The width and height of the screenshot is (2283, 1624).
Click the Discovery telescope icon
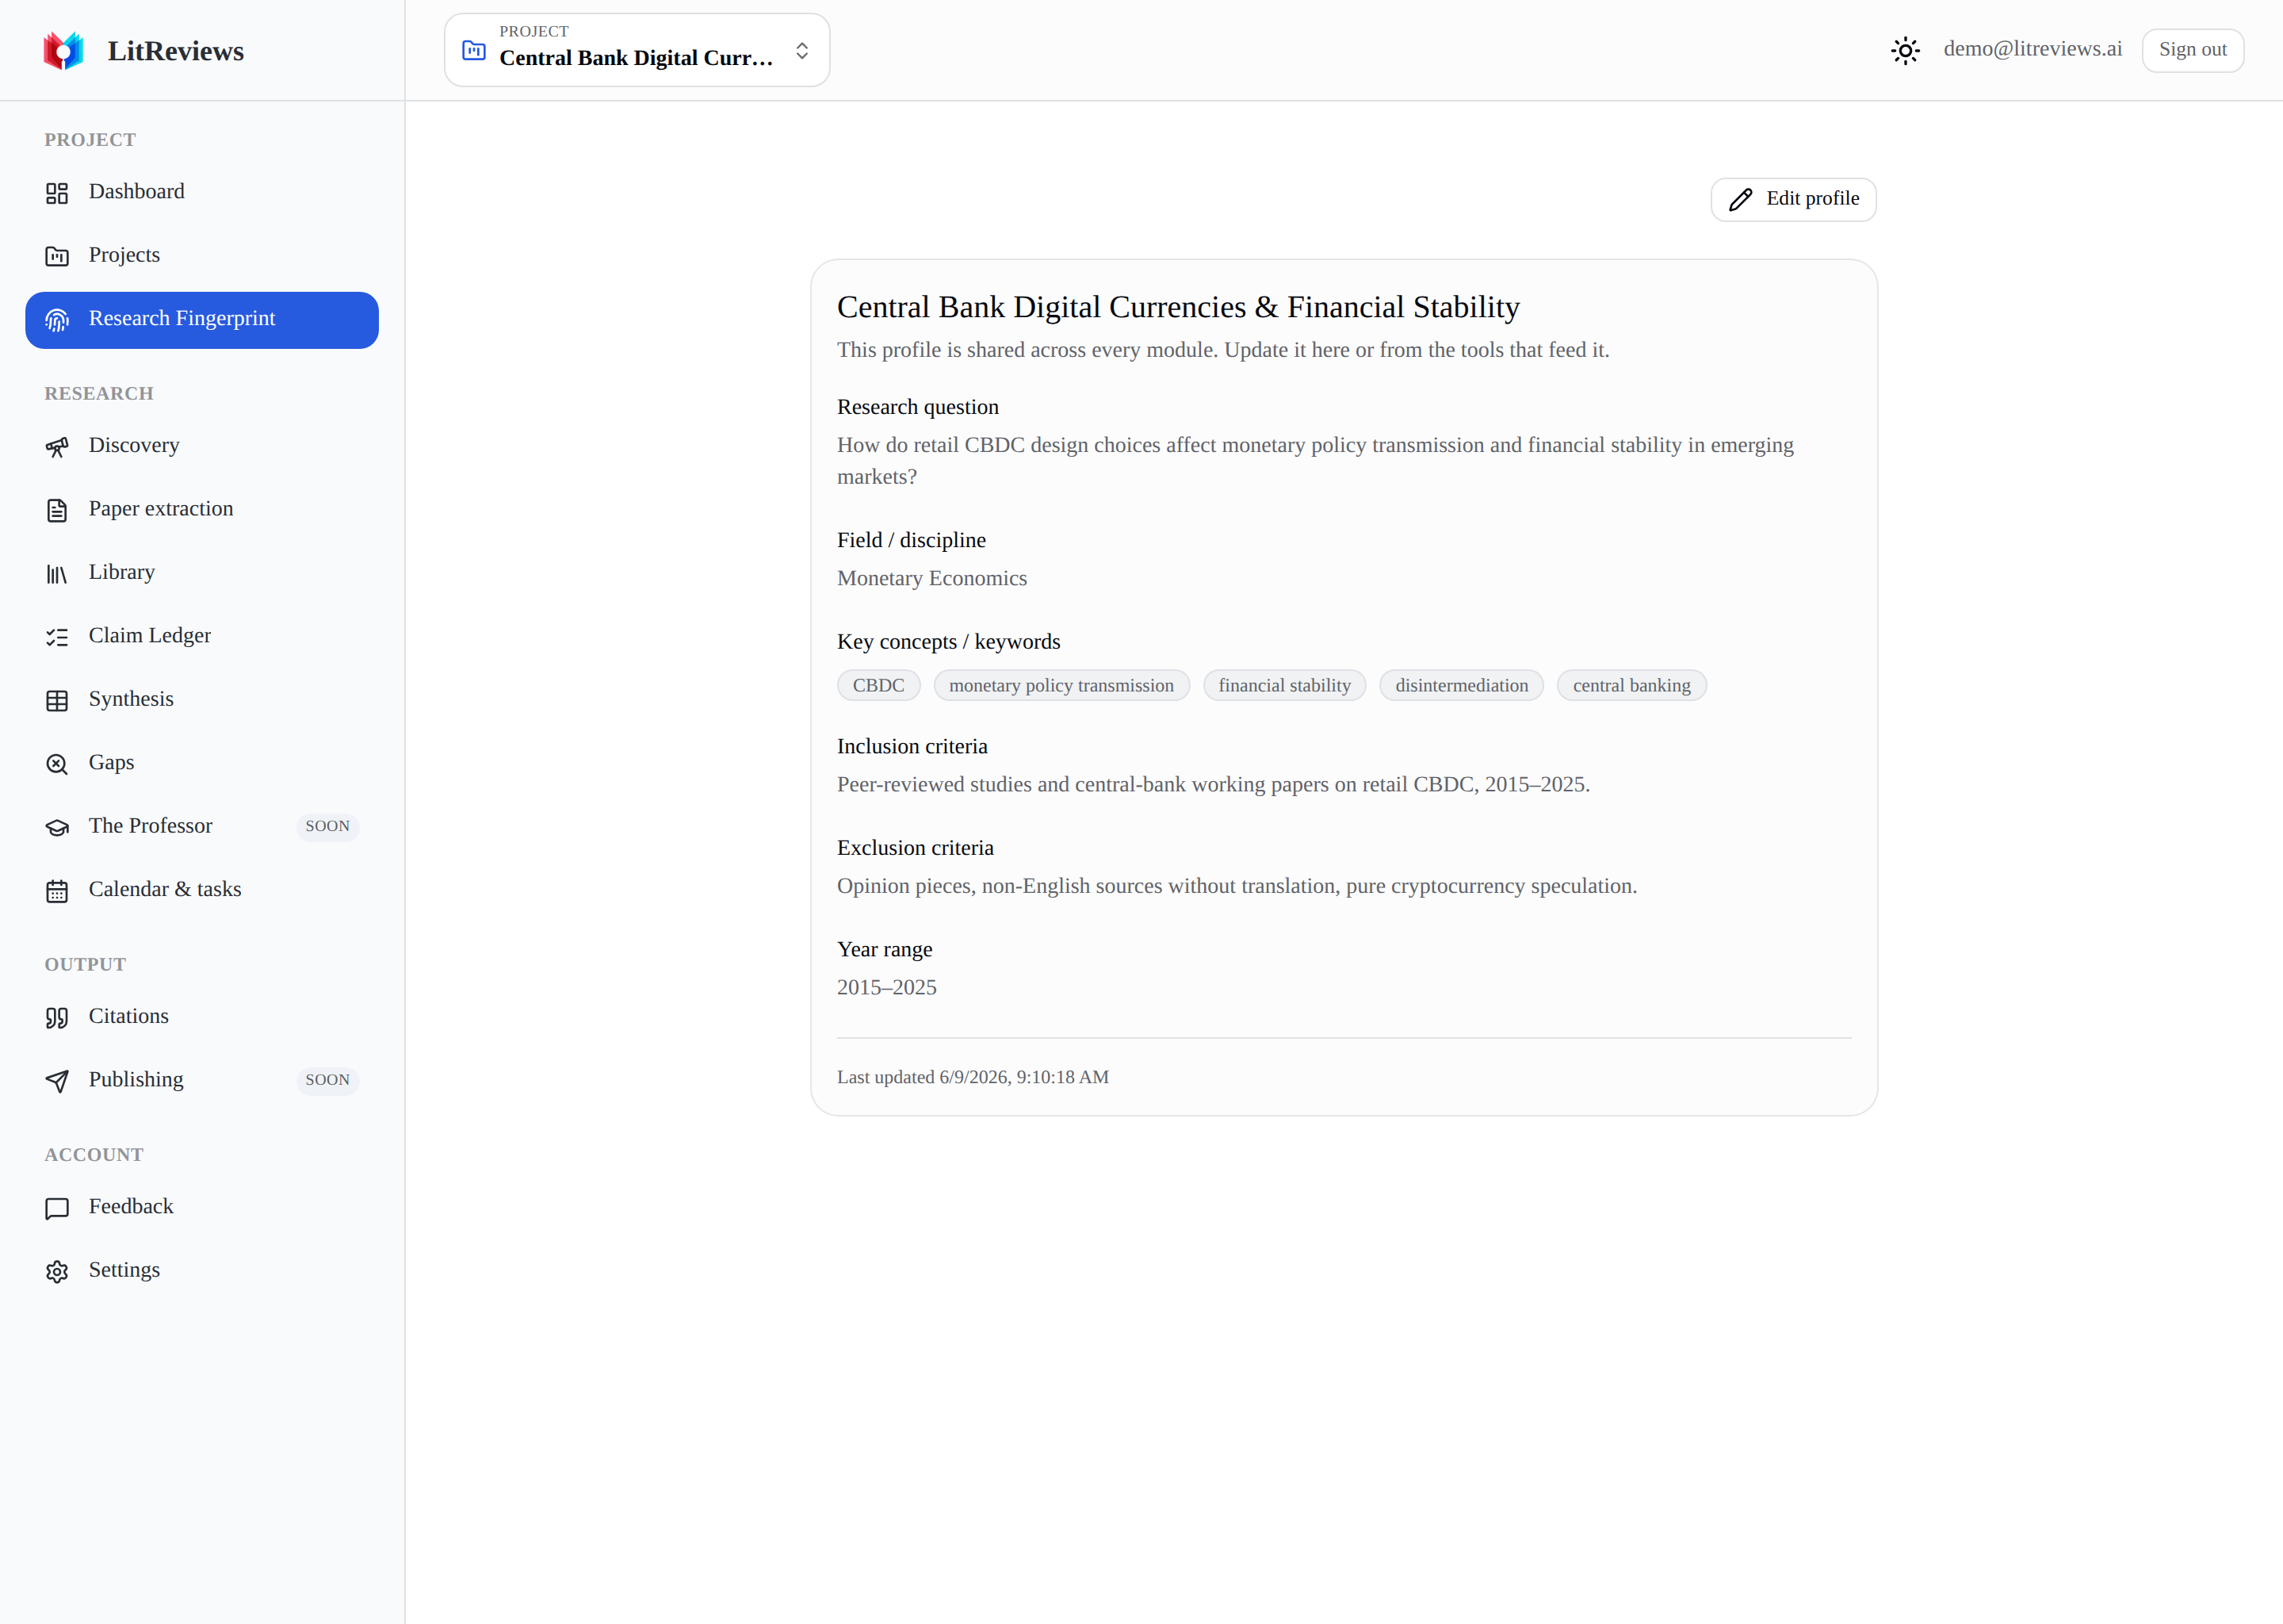tap(57, 447)
